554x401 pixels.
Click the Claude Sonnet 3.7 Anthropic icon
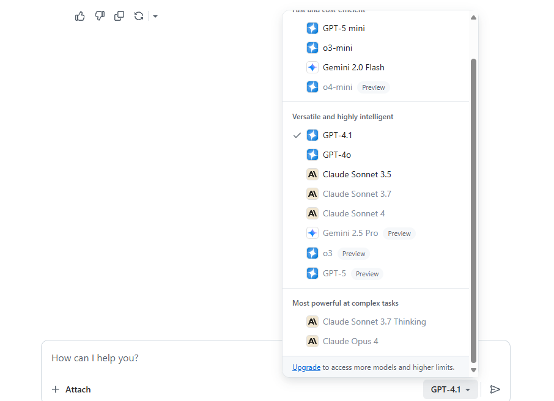click(312, 194)
